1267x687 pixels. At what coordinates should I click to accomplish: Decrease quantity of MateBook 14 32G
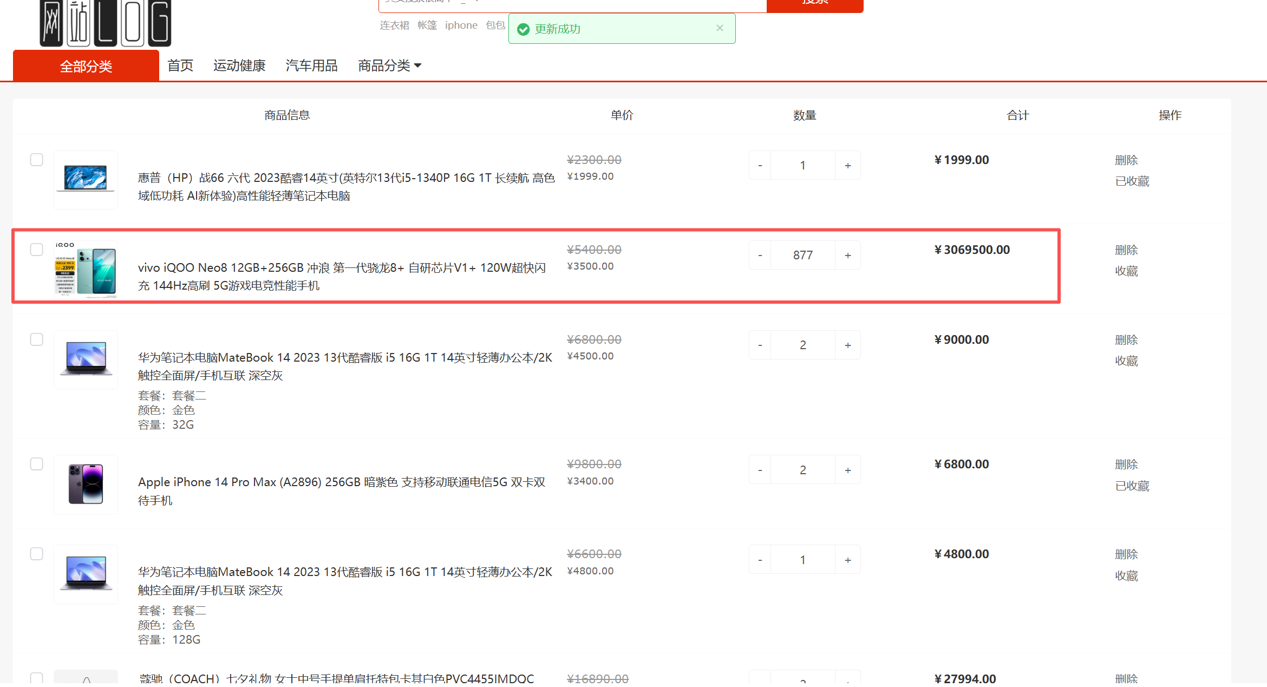760,345
